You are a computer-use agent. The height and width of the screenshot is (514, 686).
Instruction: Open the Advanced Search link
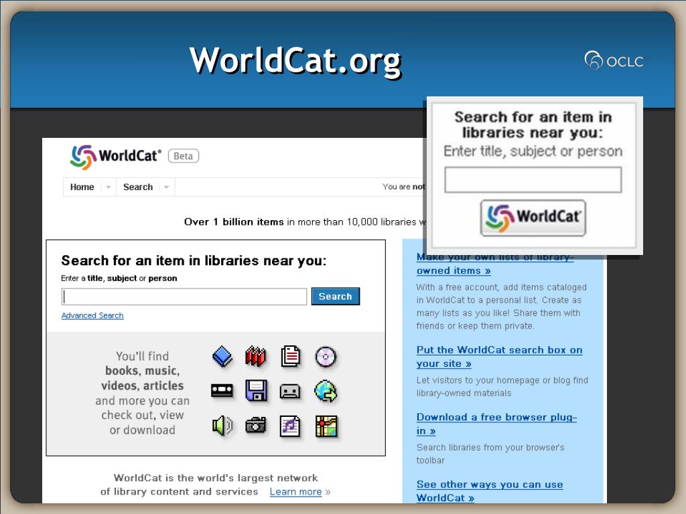click(92, 316)
